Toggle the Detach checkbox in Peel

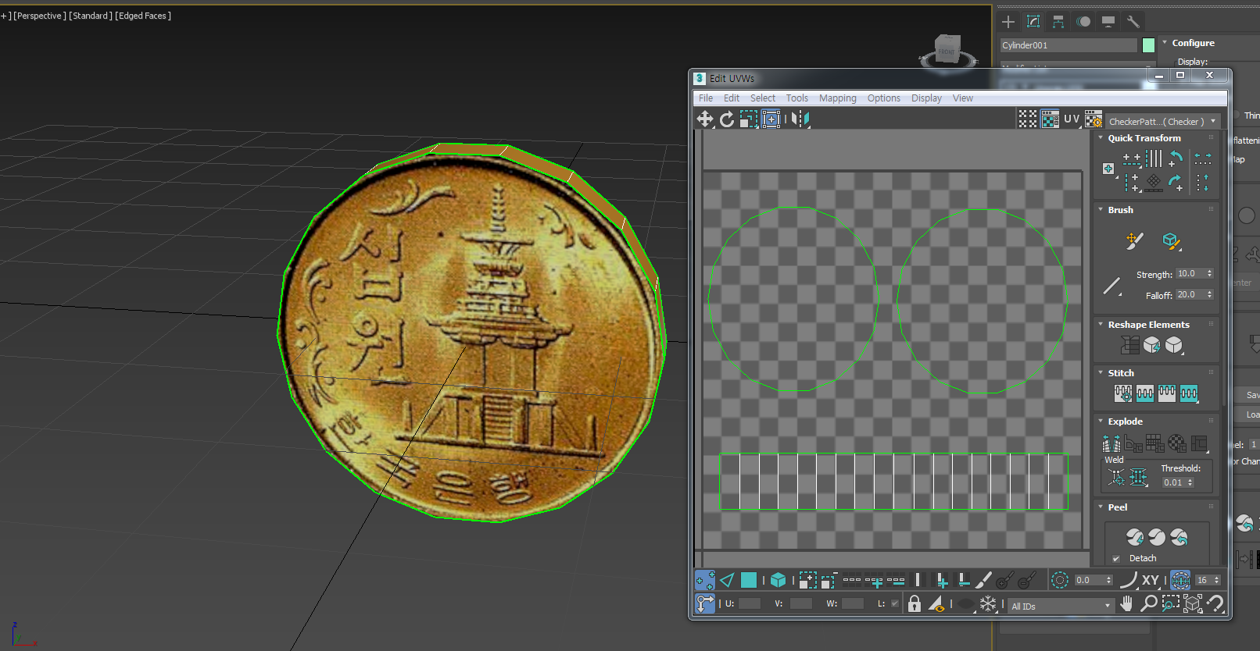[x=1116, y=559]
